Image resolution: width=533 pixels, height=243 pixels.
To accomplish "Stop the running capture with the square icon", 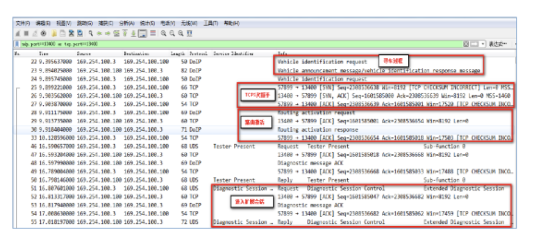I will (26, 34).
